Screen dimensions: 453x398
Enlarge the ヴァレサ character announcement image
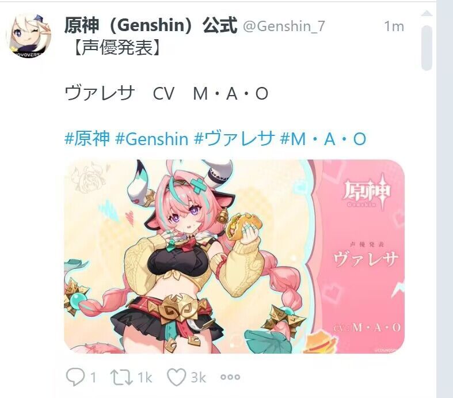[234, 256]
